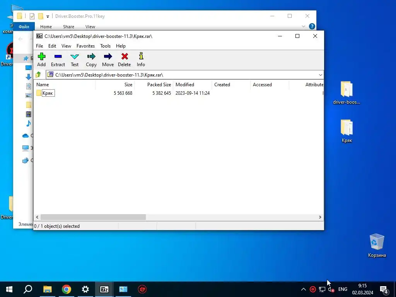Viewport: 396px width, 297px height.
Task: Click the Properties checkmark icon in Explorer title bar
Action: [x=32, y=16]
